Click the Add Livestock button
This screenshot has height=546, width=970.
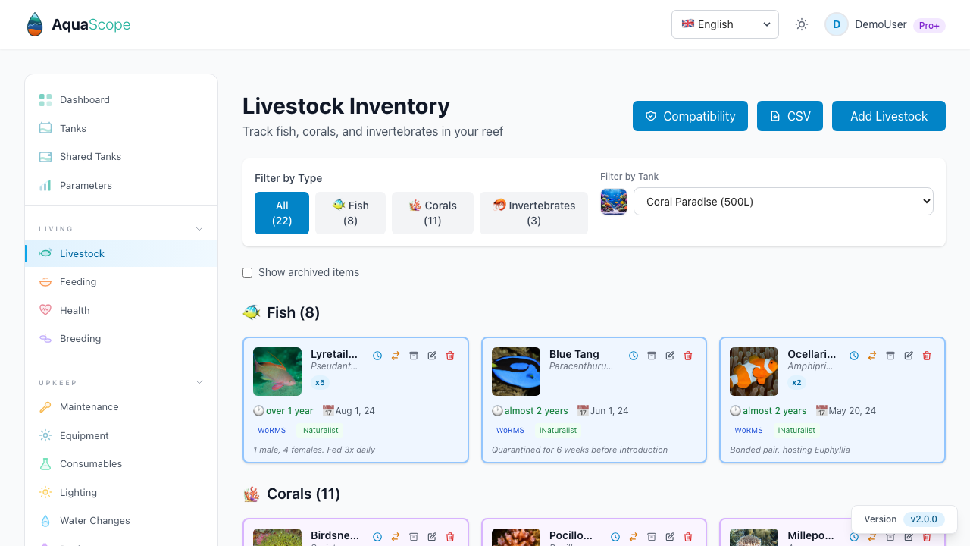(888, 116)
